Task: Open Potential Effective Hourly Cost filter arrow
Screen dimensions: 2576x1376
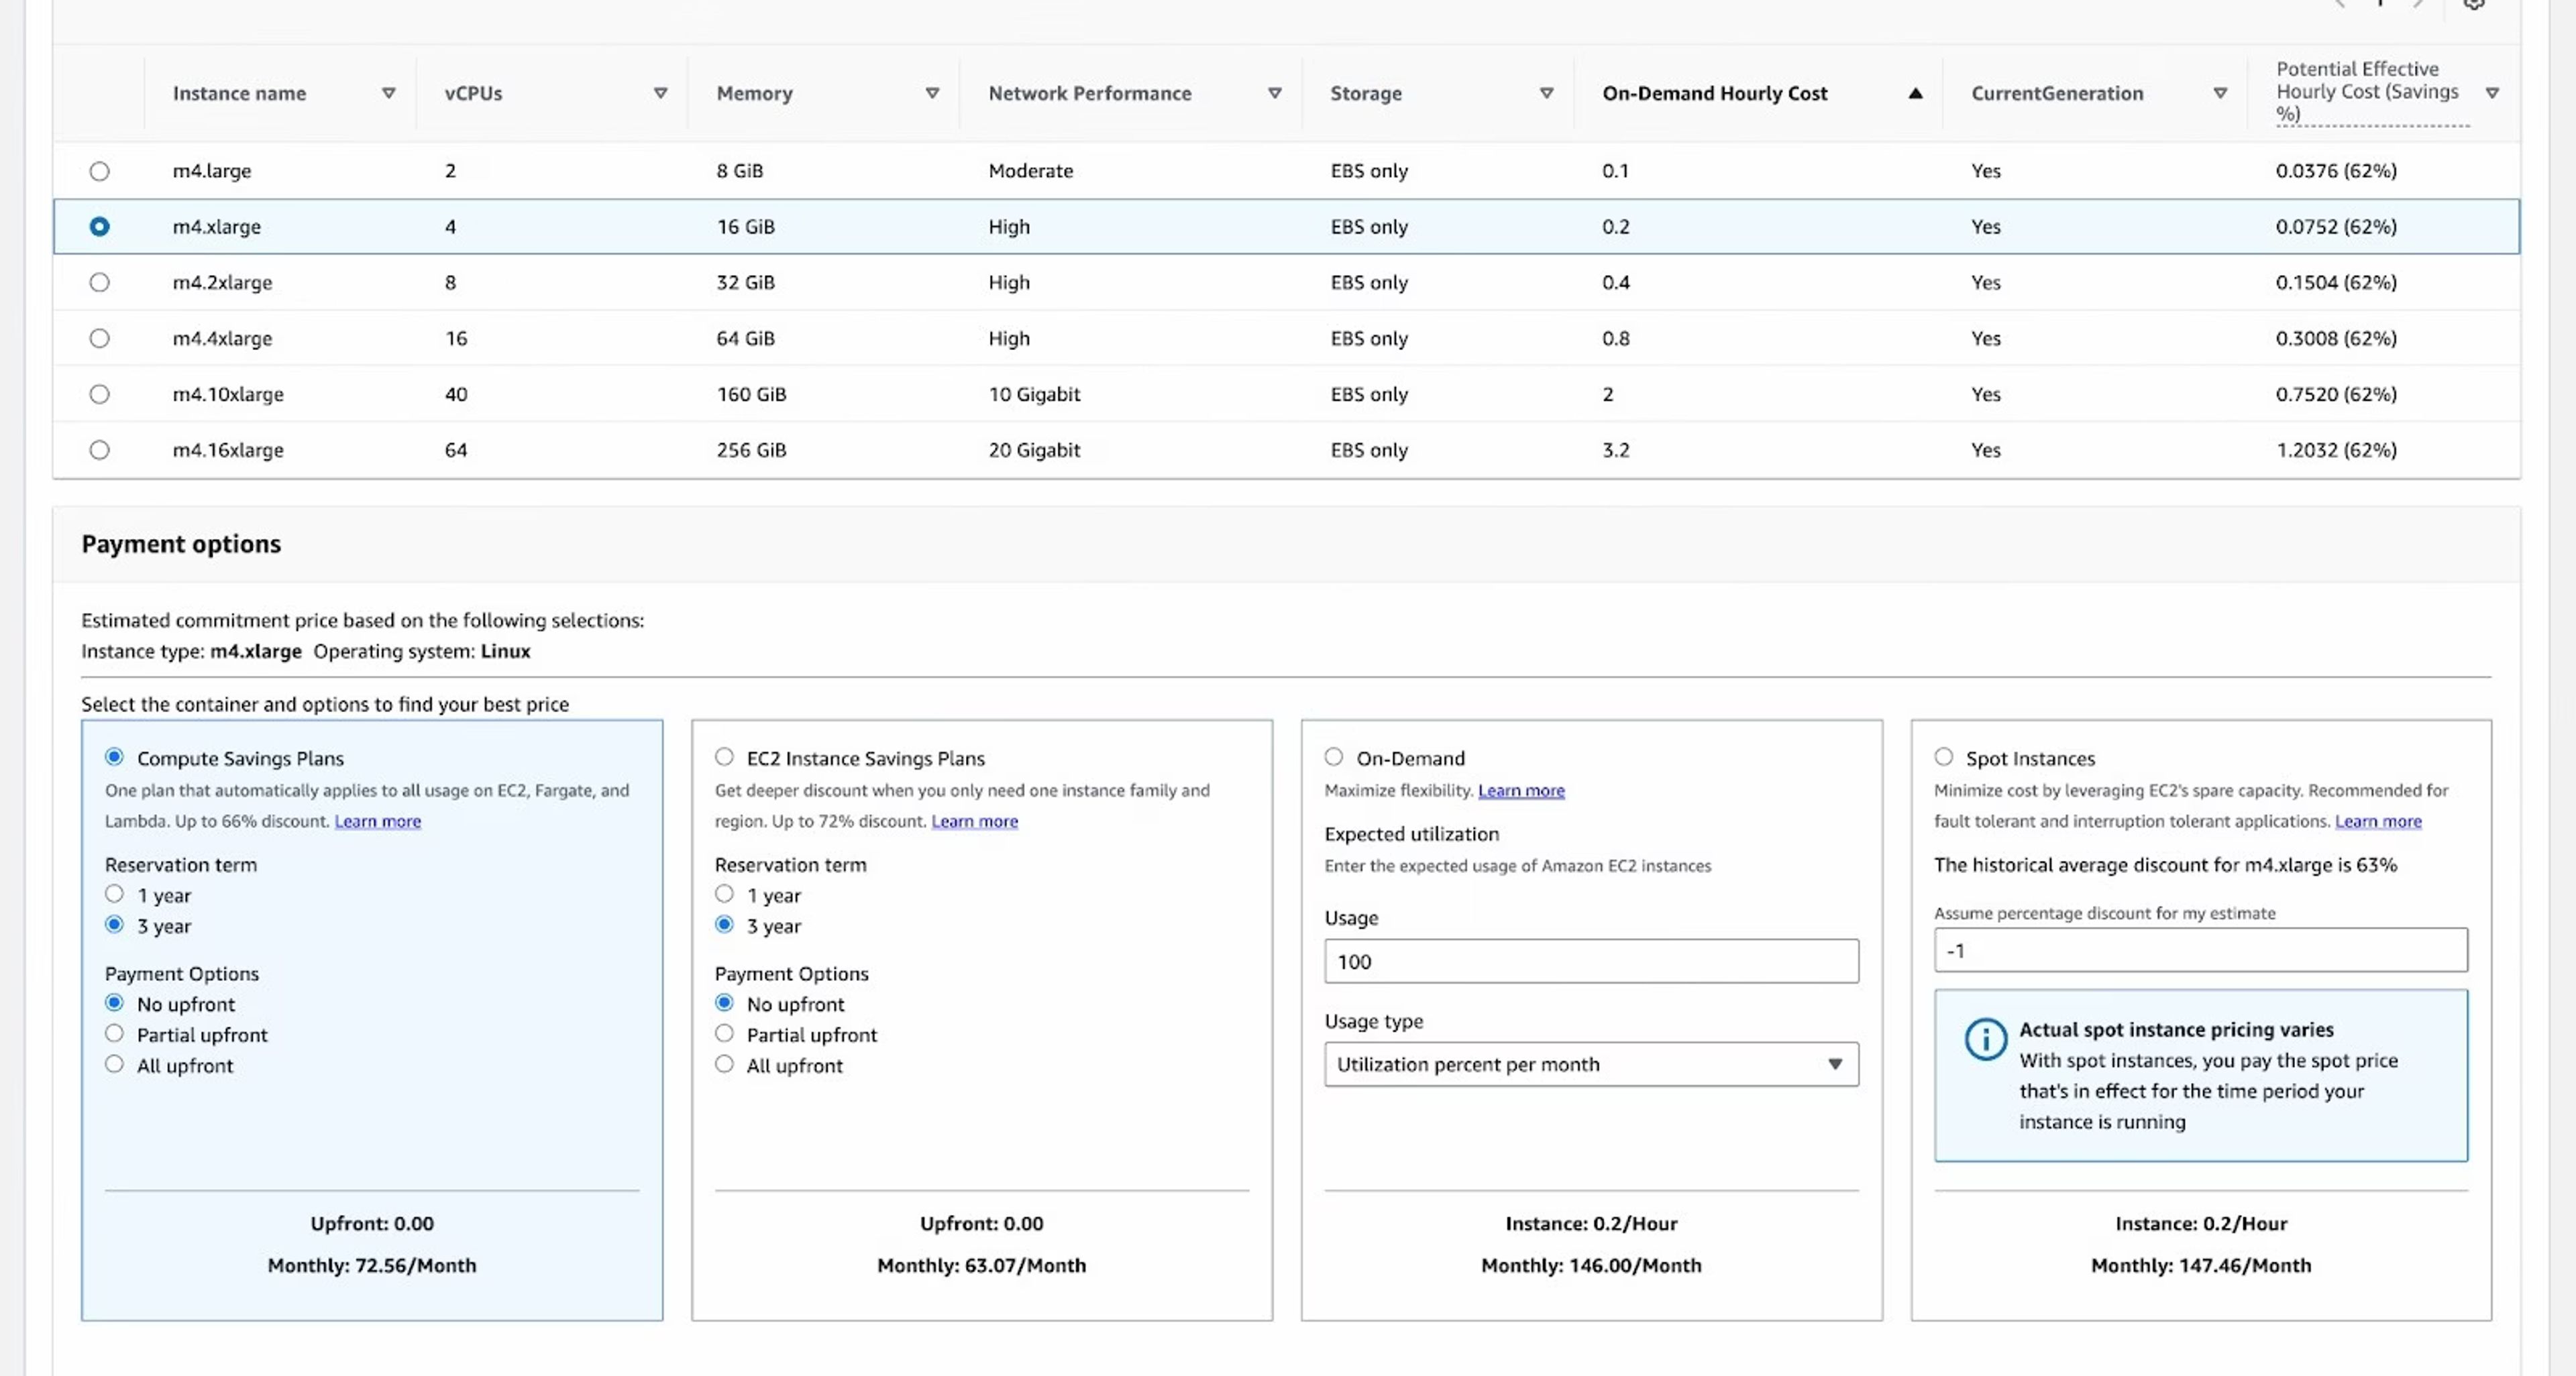Action: (x=2492, y=93)
